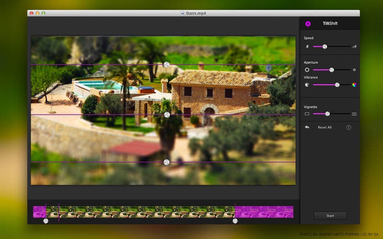Click the Stairs.mp4 document icon in title bar

point(182,13)
